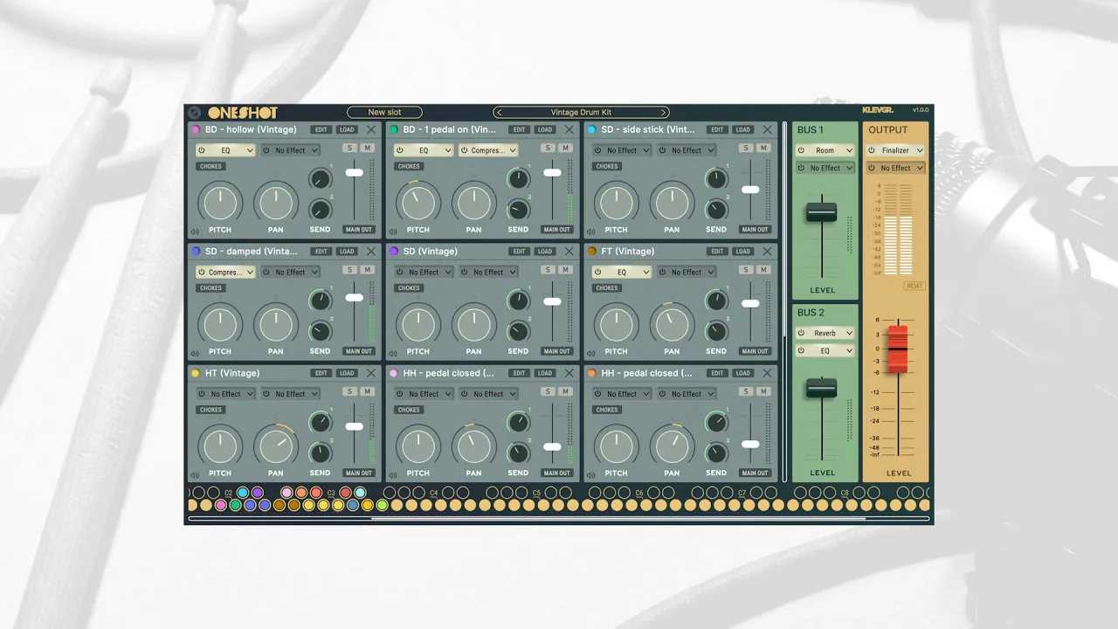Mute the HT (Vintage) slot
1118x629 pixels.
(x=367, y=391)
